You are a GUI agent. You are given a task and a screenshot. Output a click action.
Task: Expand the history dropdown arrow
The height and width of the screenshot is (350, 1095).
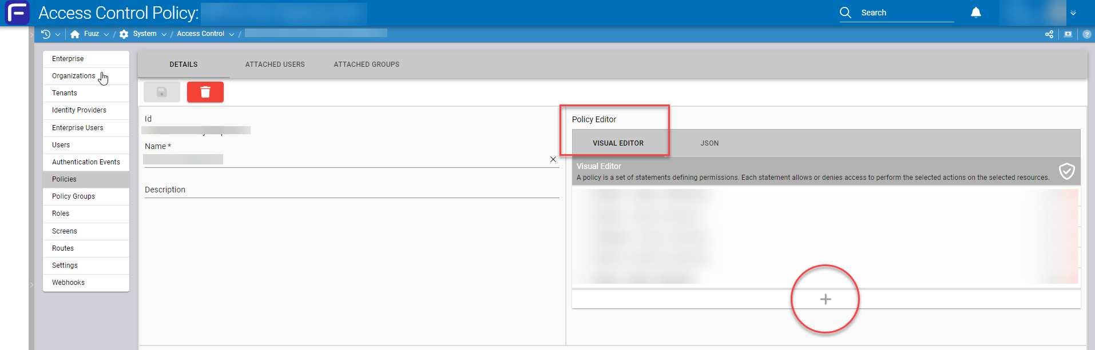[58, 34]
